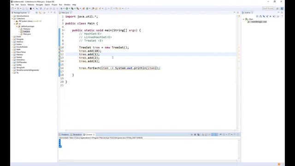Switch to the Declaration tab

(x=76, y=135)
